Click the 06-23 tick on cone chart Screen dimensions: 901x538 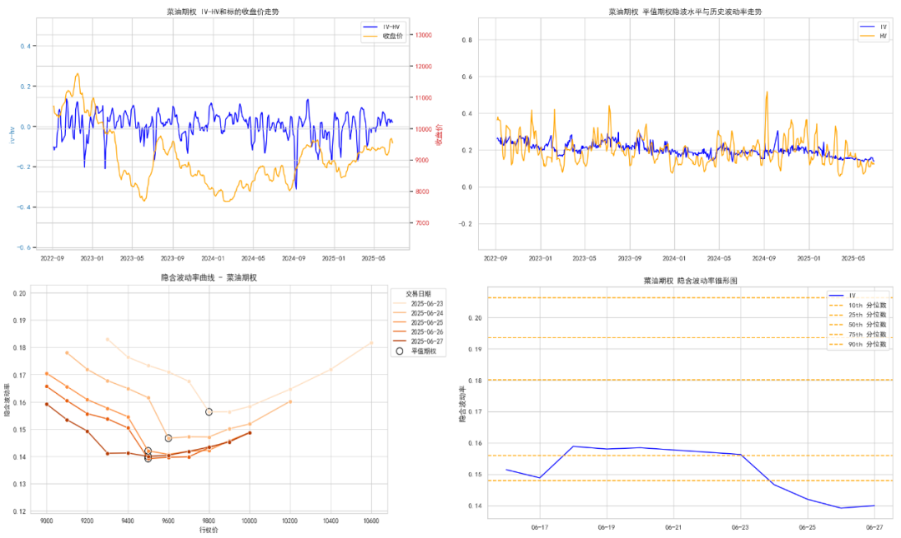[740, 527]
